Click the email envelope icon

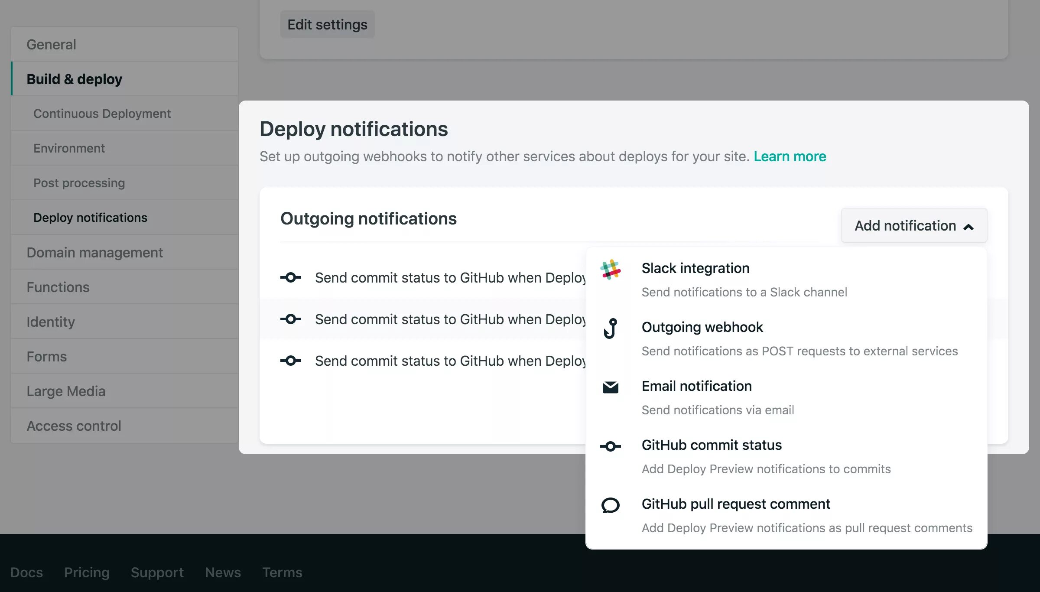tap(610, 387)
